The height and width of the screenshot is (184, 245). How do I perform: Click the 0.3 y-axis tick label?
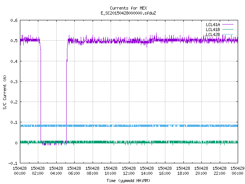pos(14,82)
